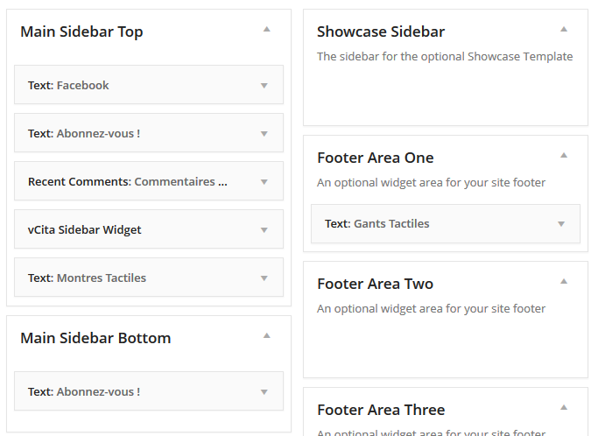598x436 pixels.
Task: Collapse the Footer Area Three arrow
Action: tap(564, 407)
